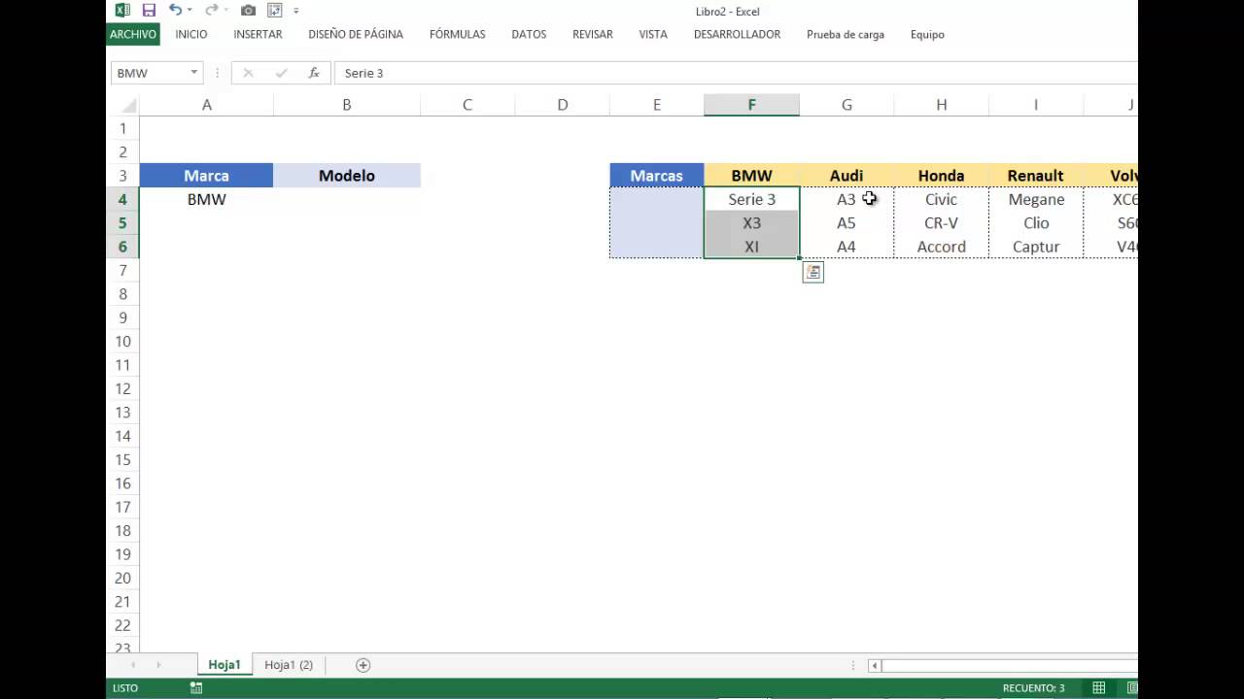The width and height of the screenshot is (1244, 699).
Task: Select cell A4 containing BMW
Action: (206, 199)
